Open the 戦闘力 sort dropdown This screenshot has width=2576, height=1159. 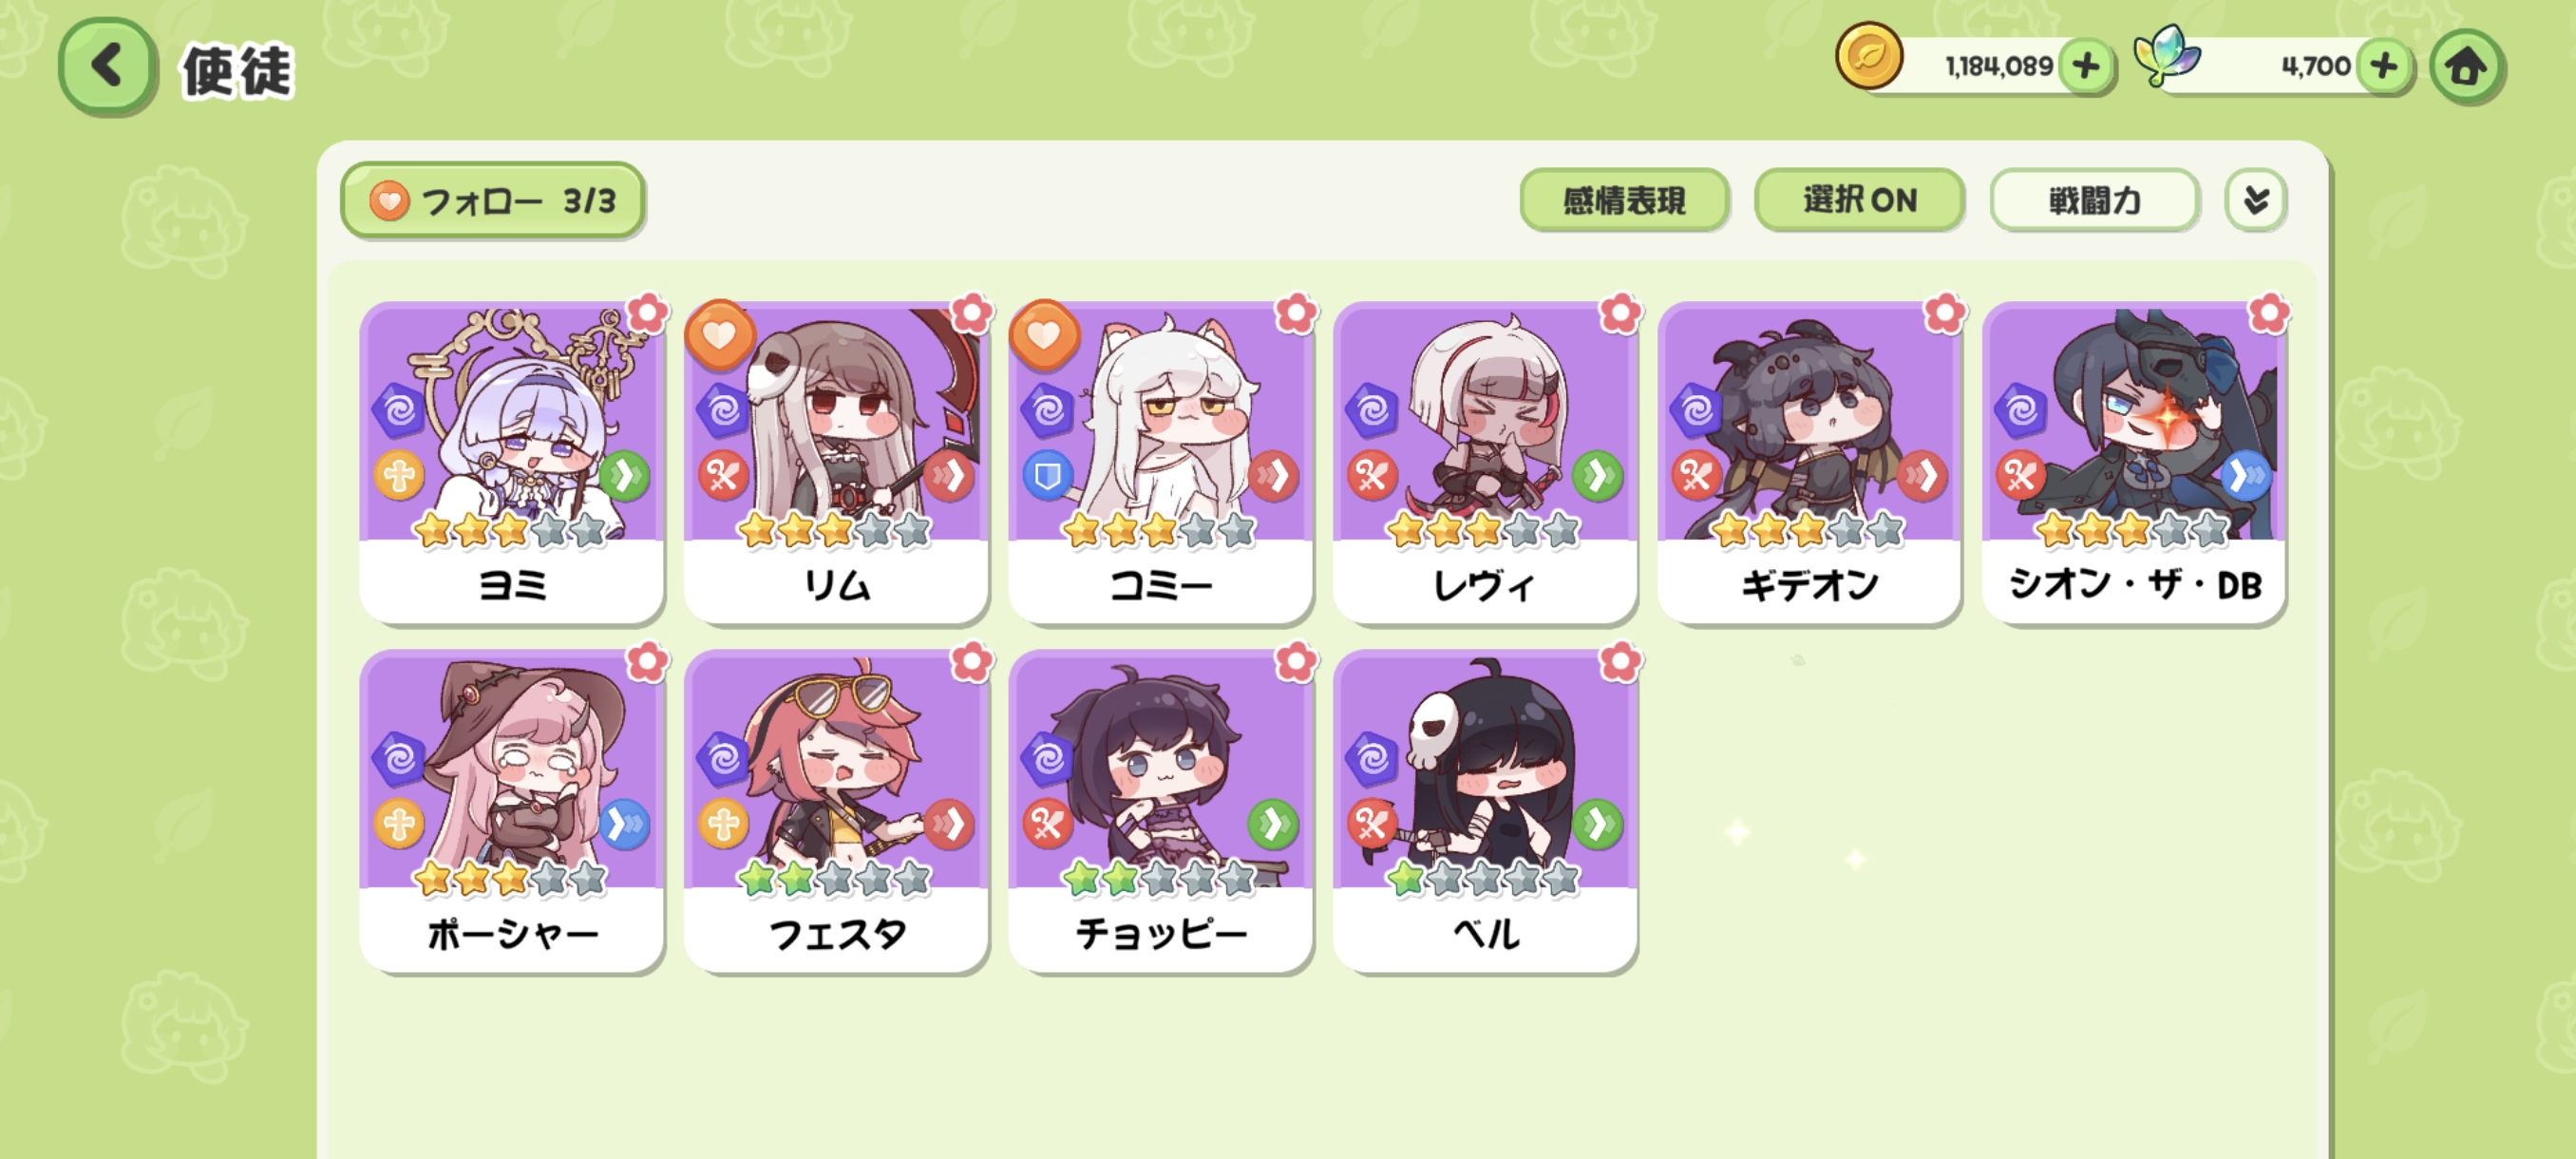pyautogui.click(x=2094, y=200)
